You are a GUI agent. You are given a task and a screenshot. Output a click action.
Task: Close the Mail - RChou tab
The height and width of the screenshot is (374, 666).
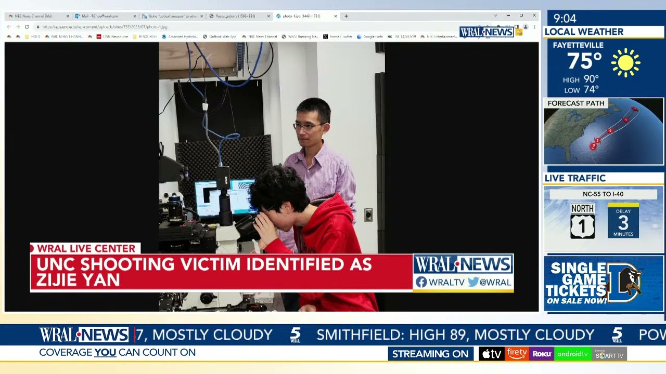[135, 16]
